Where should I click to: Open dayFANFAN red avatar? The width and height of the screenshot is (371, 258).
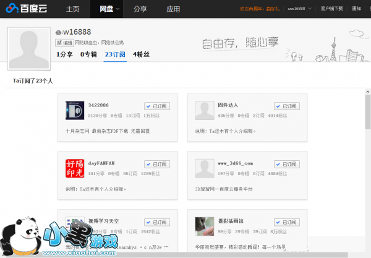(x=75, y=168)
